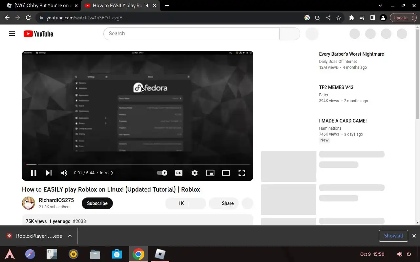Open the tab search dropdown arrow
Viewport: 420px width, 262px height.
coord(380,6)
